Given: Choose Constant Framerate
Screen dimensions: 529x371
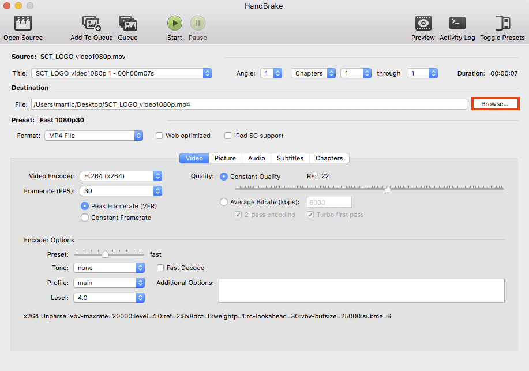Looking at the screenshot, I should coord(85,218).
